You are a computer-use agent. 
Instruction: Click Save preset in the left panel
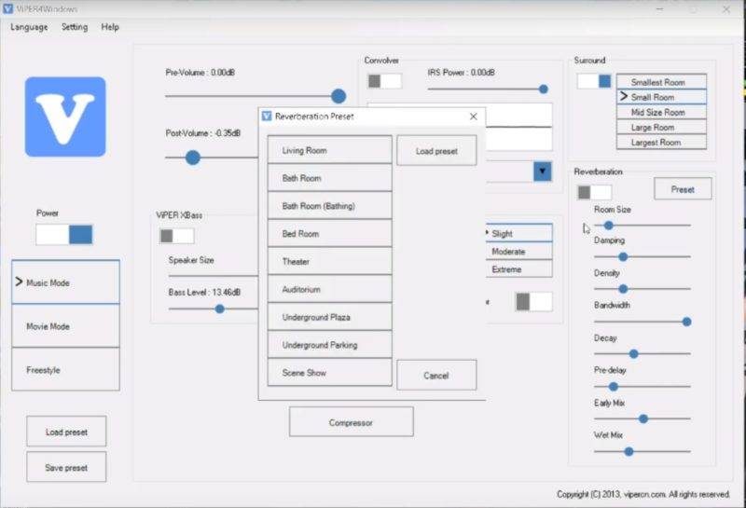(x=66, y=466)
